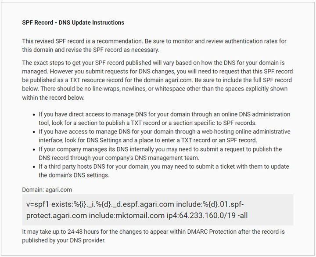Click the "exists:%{i}._i.%{d}._d.espf.agari.com" mechanism
The width and height of the screenshot is (316, 257).
coord(114,205)
